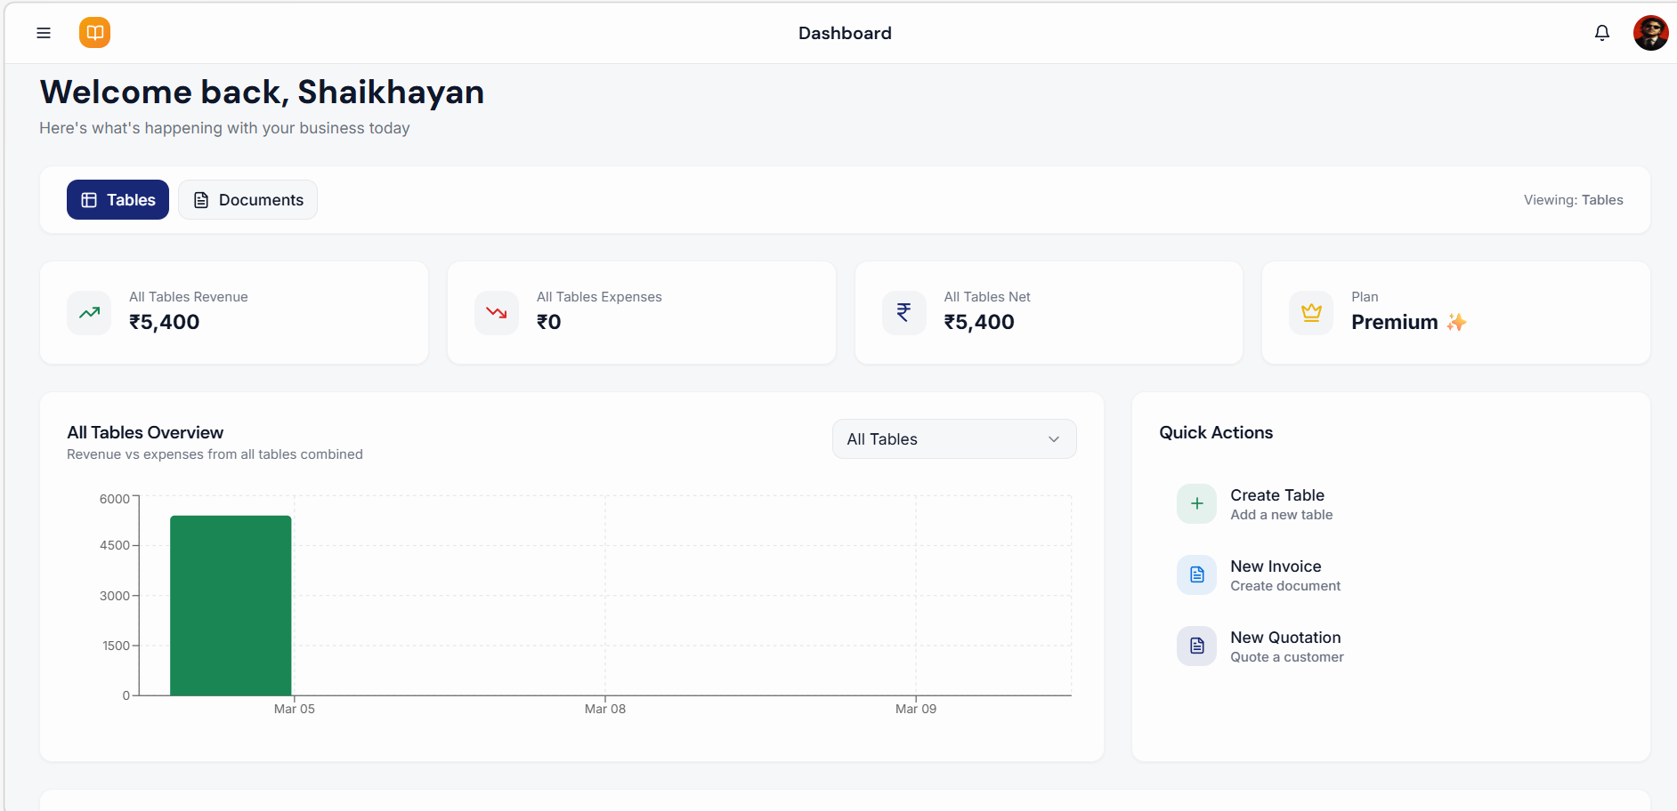Click the crown icon on the Premium plan card

tap(1310, 312)
